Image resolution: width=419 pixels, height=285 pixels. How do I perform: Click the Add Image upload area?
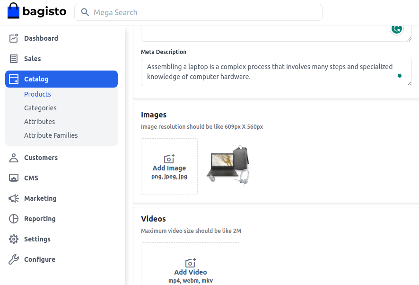coord(169,167)
